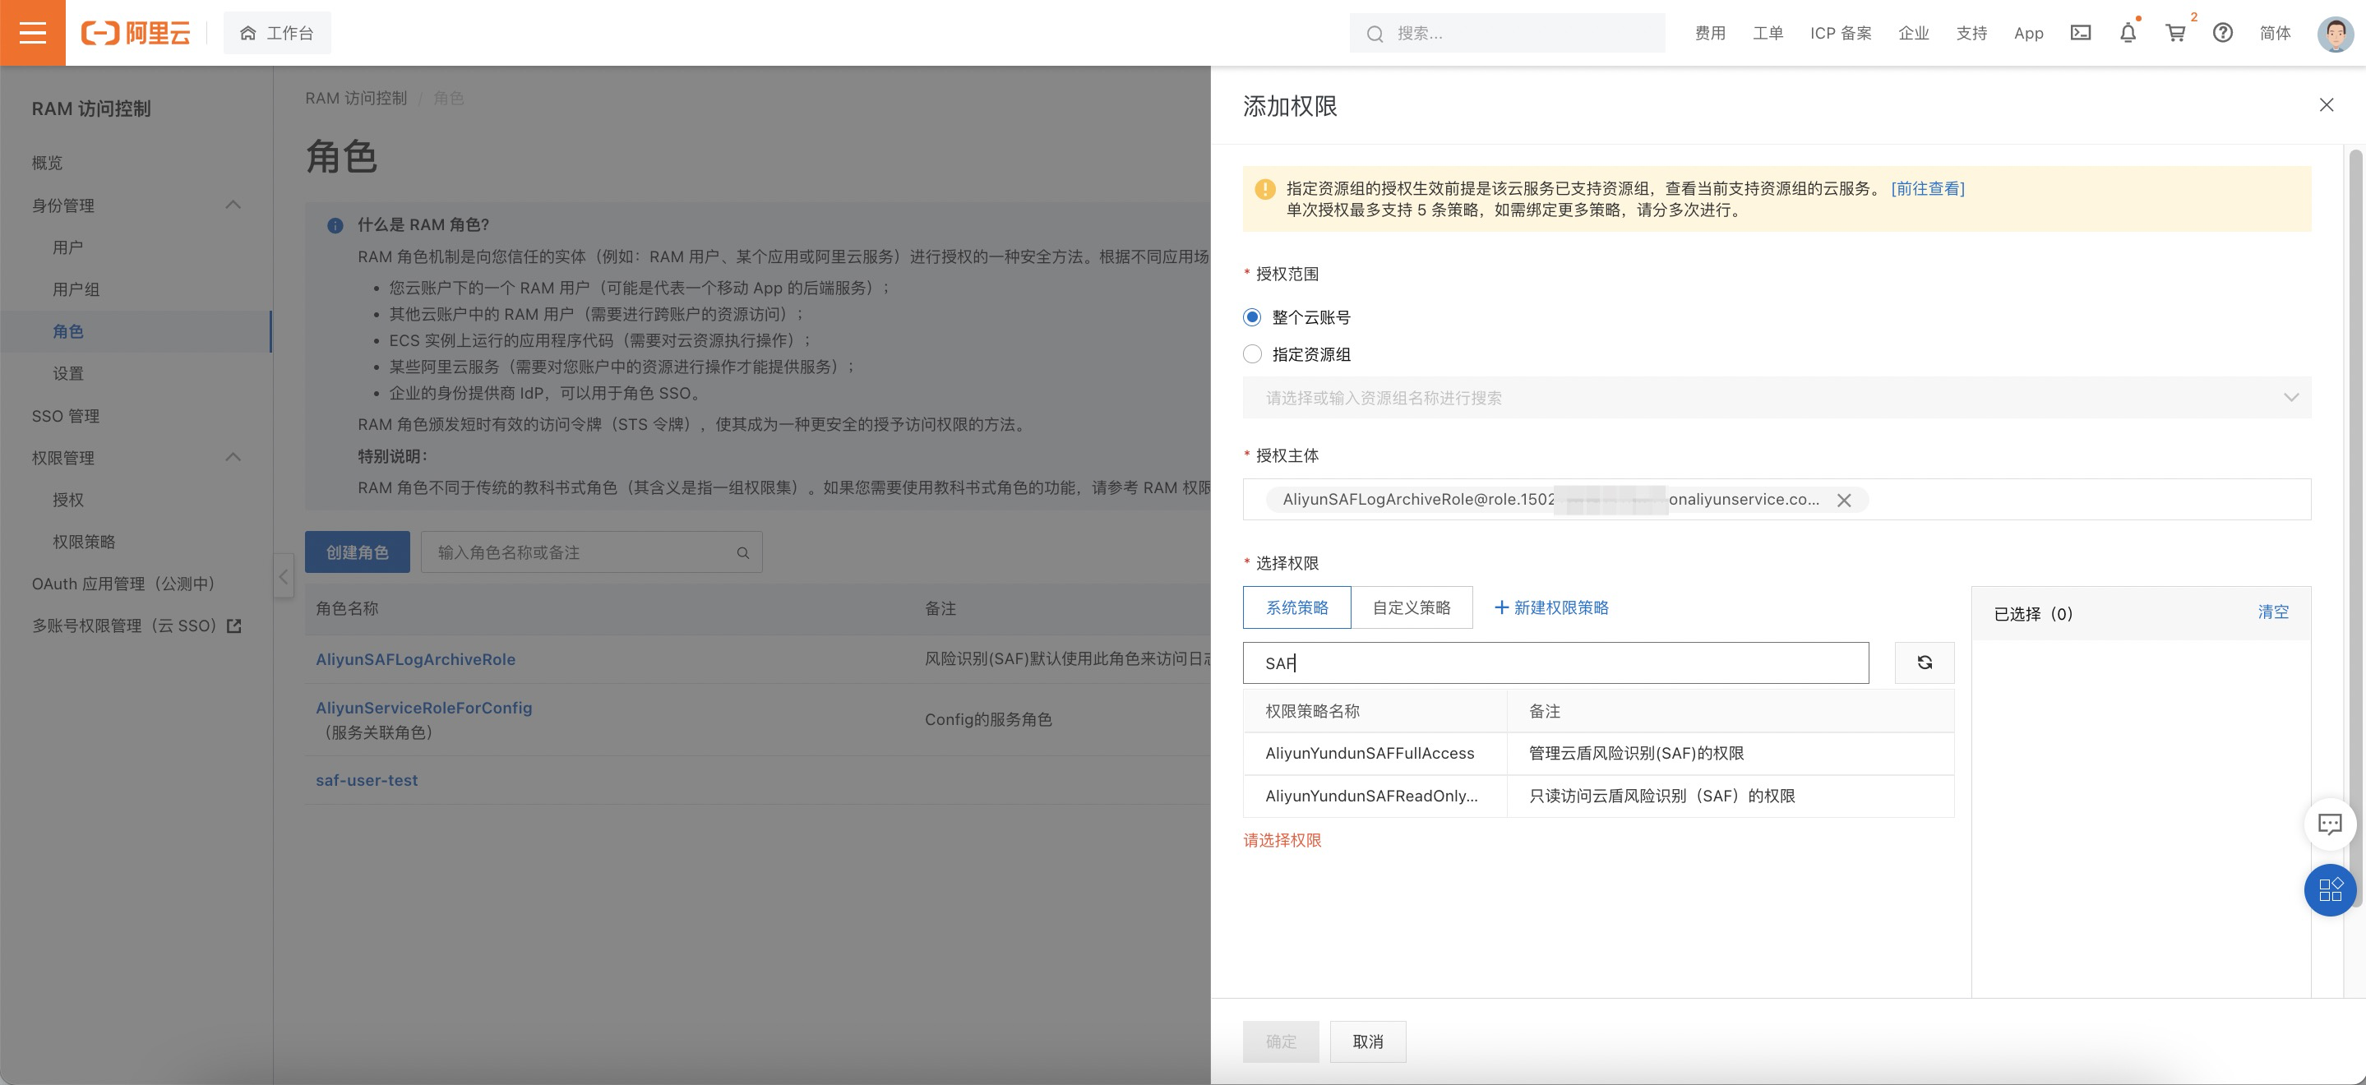Switch to the 系统策略 tab
The image size is (2366, 1085).
(x=1297, y=607)
